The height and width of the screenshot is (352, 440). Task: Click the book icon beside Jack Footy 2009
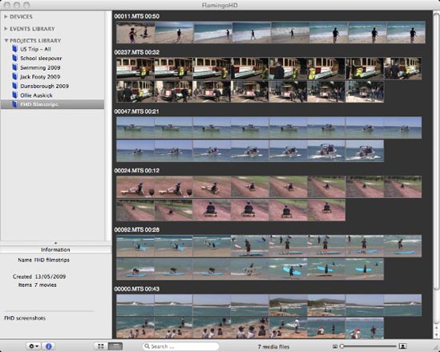[x=14, y=77]
